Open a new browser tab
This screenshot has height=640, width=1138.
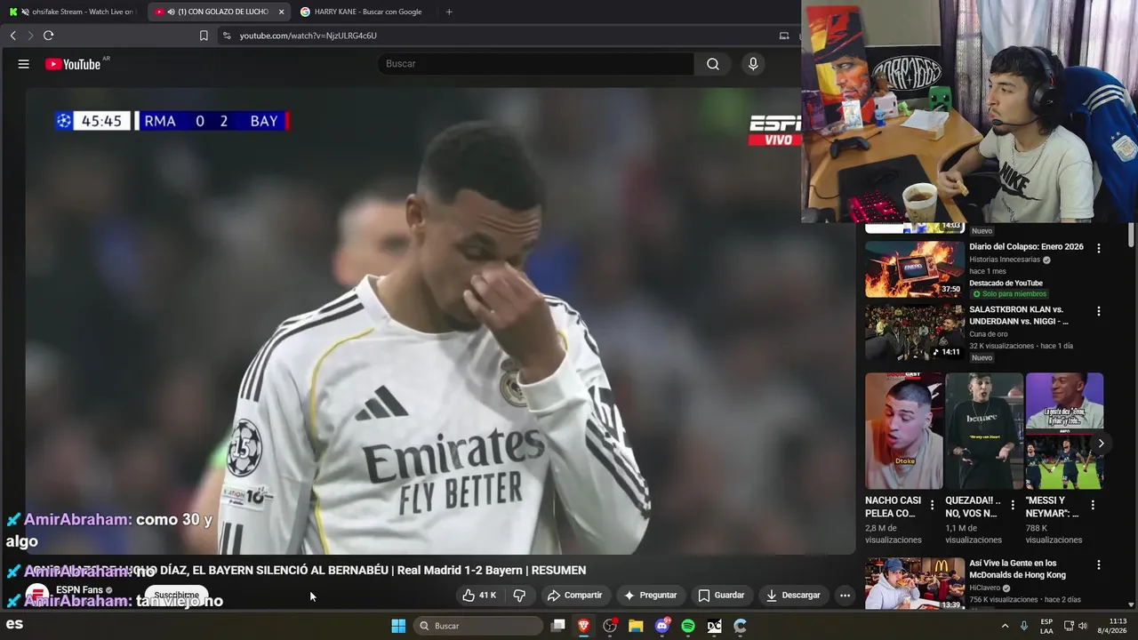pyautogui.click(x=449, y=12)
